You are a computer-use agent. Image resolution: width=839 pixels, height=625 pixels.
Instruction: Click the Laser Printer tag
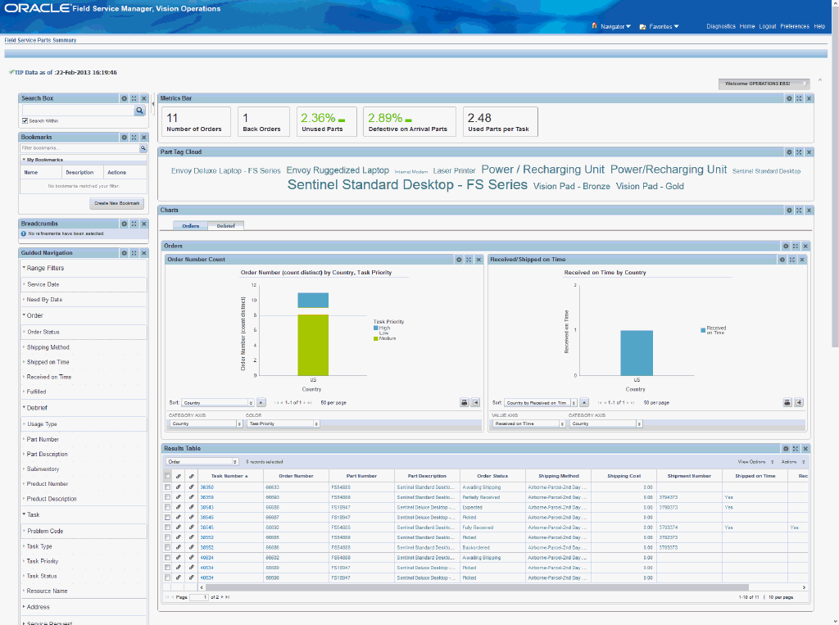[x=454, y=170]
